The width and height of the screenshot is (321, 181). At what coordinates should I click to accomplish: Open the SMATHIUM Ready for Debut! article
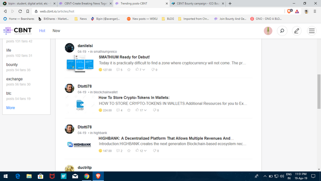124,57
